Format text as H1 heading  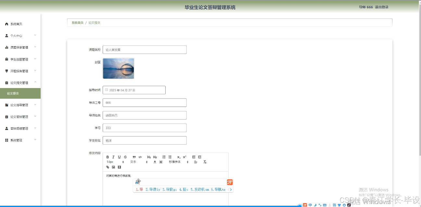point(148,157)
